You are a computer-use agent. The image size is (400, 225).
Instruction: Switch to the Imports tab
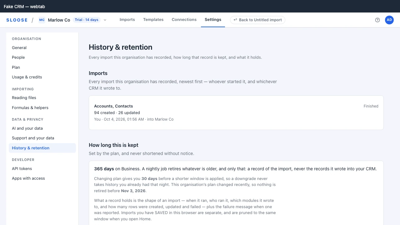(x=127, y=20)
